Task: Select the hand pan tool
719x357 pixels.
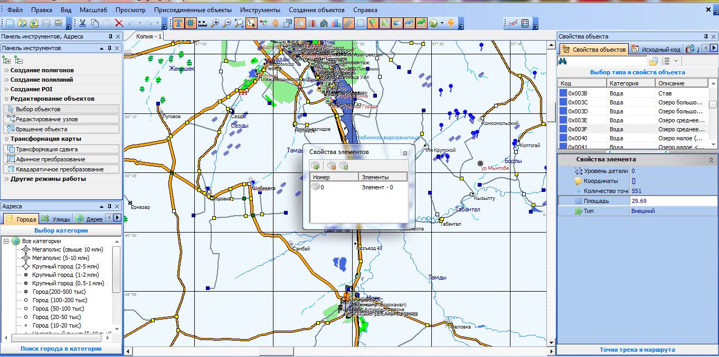Action: tap(275, 23)
